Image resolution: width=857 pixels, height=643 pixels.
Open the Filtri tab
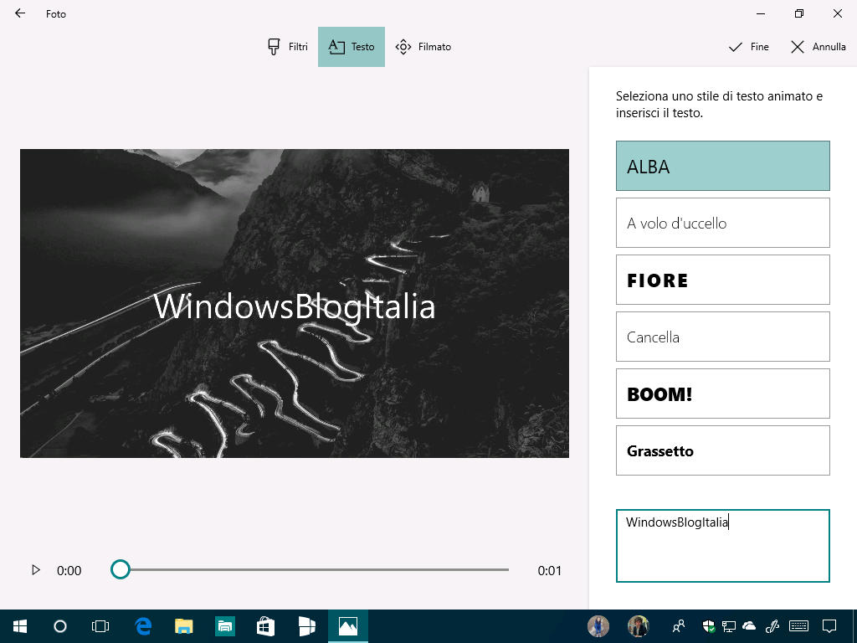pos(287,47)
